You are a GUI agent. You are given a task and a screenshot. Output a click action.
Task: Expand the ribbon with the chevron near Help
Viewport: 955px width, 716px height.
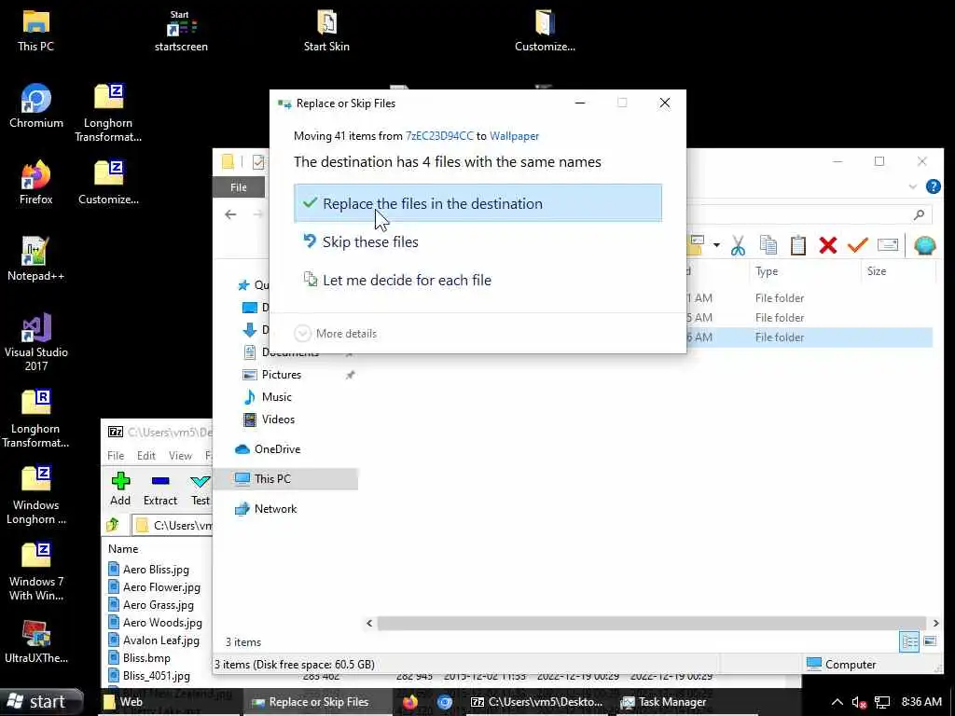tap(912, 186)
